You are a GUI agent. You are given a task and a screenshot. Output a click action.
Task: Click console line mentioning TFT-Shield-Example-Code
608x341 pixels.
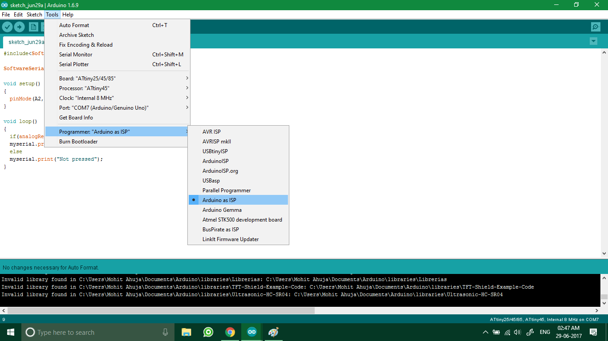click(268, 287)
